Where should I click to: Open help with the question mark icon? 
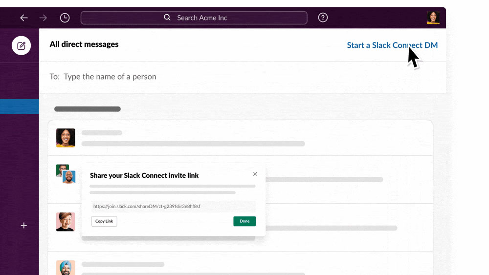(x=323, y=18)
